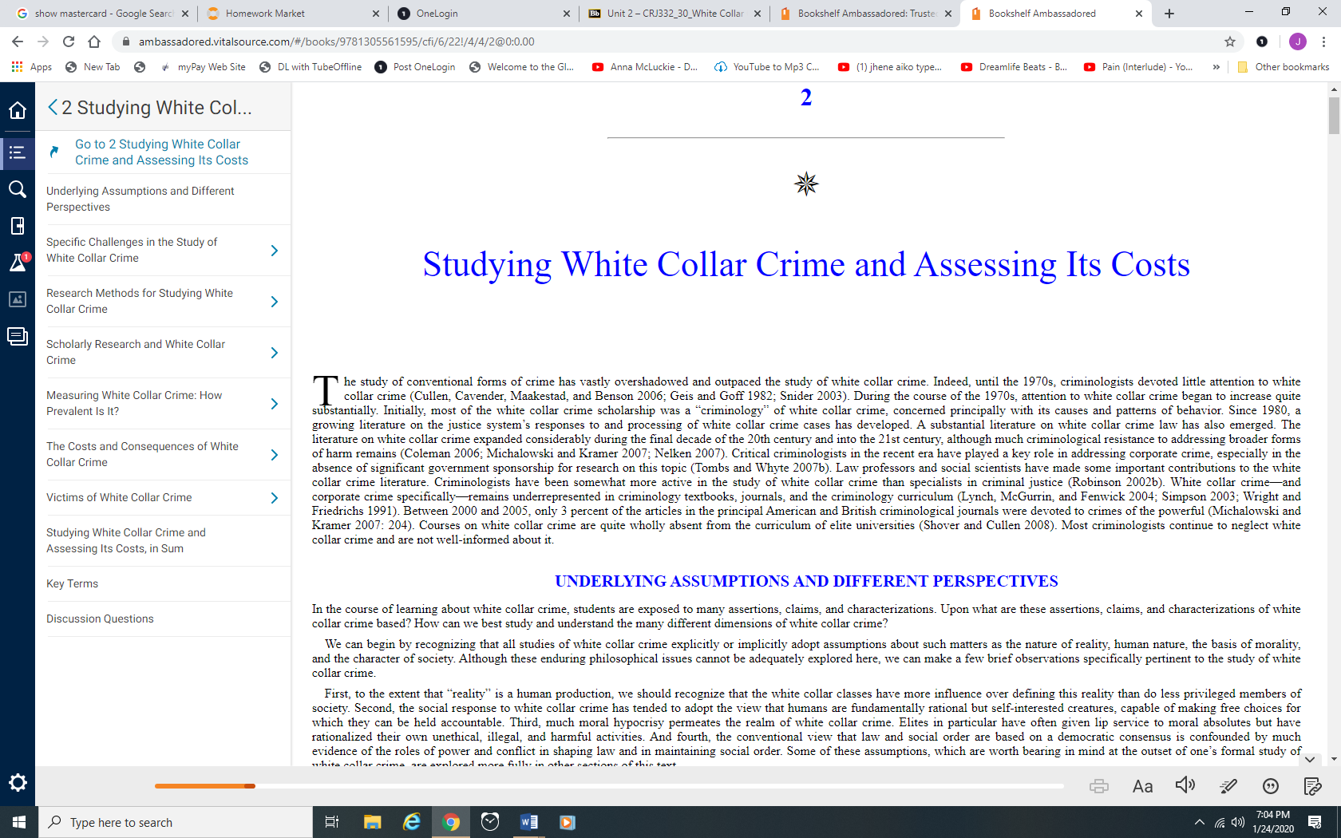Click the Windows search box

[x=176, y=822]
